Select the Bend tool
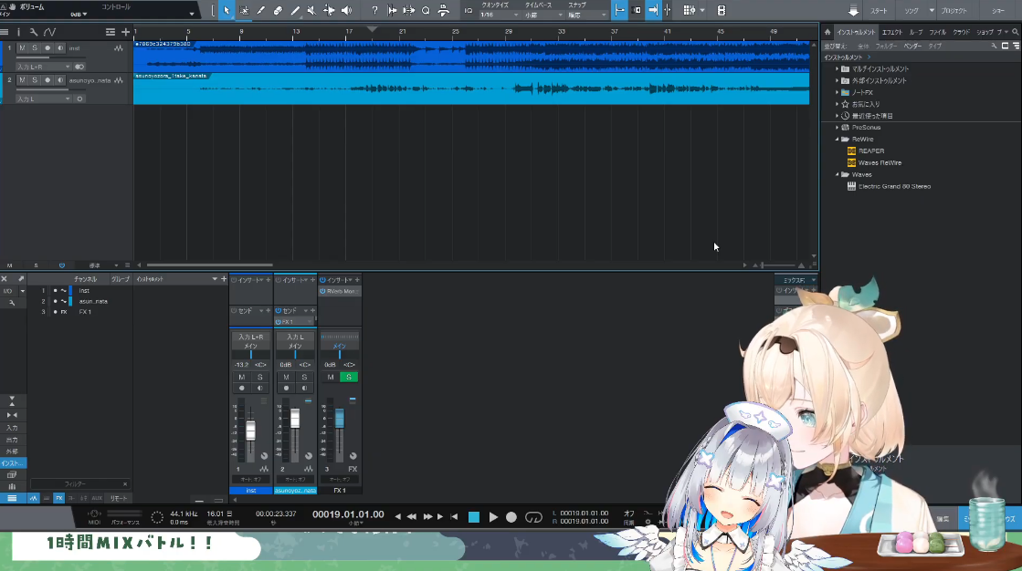This screenshot has width=1022, height=571. [x=329, y=10]
